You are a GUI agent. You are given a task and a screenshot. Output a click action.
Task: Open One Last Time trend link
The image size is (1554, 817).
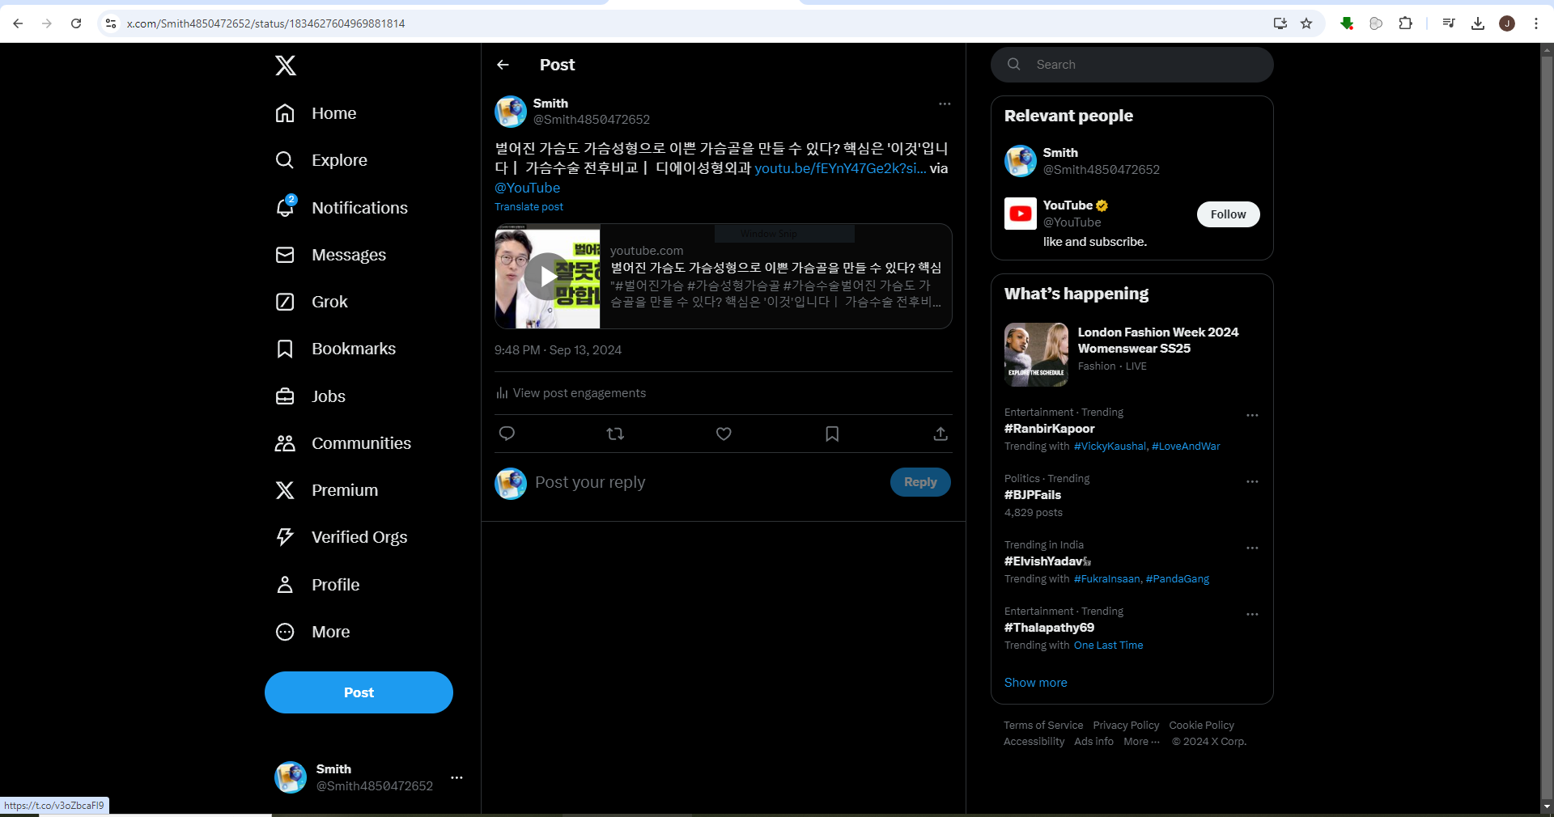(x=1109, y=646)
